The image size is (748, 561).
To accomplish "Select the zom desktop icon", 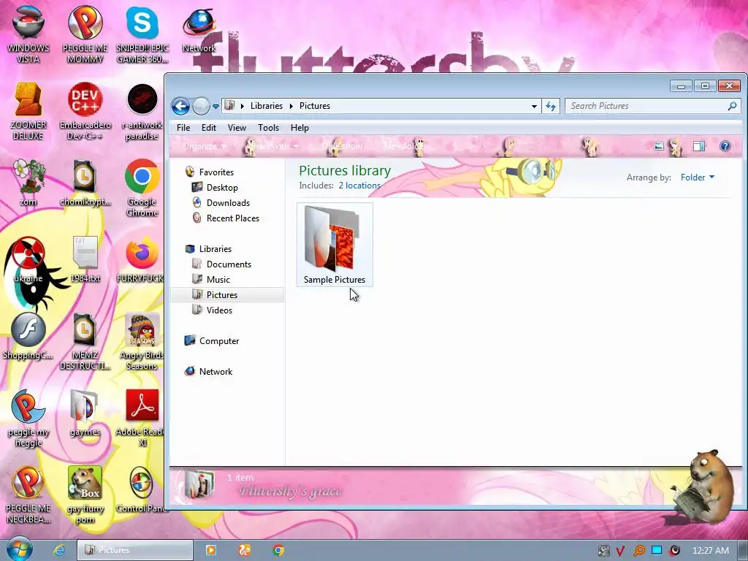I will pyautogui.click(x=28, y=183).
